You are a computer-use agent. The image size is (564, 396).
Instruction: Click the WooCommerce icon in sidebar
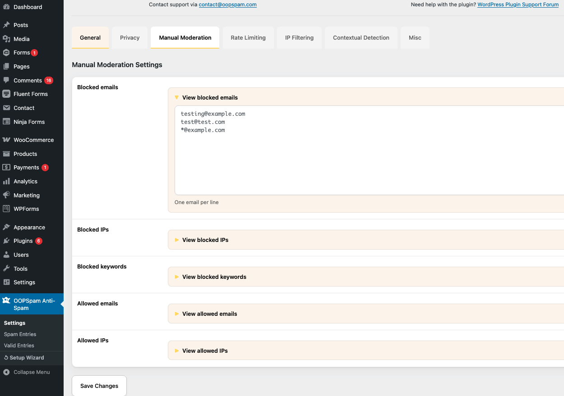[6, 140]
